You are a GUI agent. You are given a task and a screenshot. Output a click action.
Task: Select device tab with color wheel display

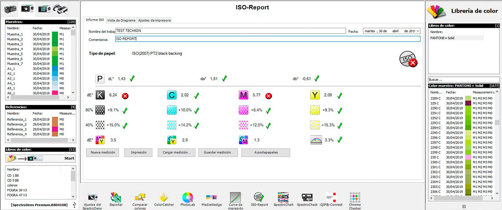click(x=27, y=9)
